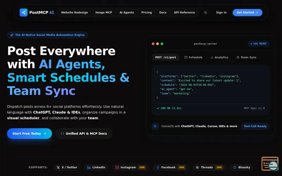Click the "team": "marketing" code line
Screen dimensions: 282x176
(x=175, y=93)
